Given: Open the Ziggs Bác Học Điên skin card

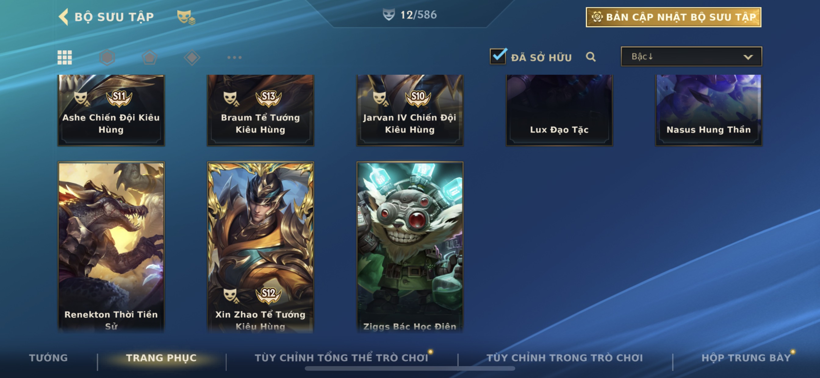Looking at the screenshot, I should point(410,247).
